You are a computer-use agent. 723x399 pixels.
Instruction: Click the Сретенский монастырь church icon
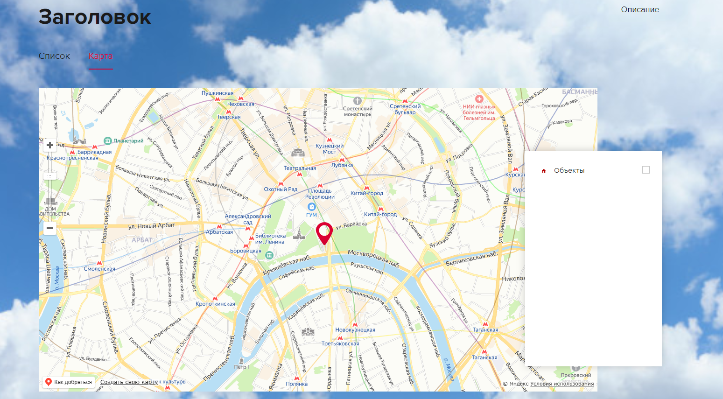358,100
